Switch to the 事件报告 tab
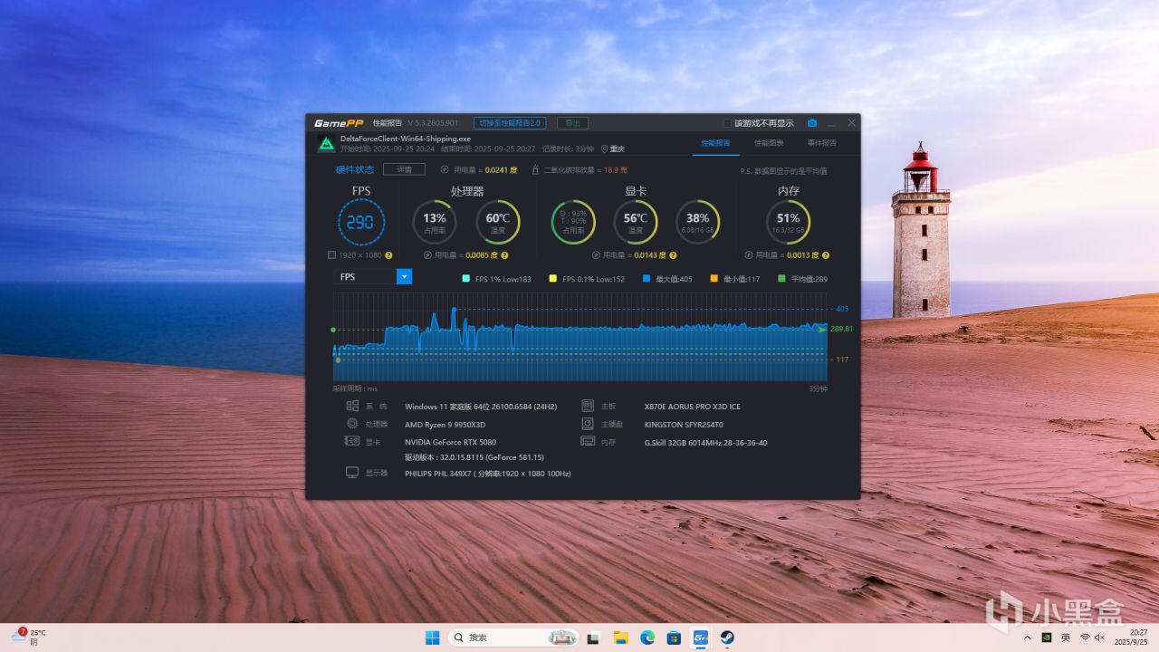 point(822,143)
